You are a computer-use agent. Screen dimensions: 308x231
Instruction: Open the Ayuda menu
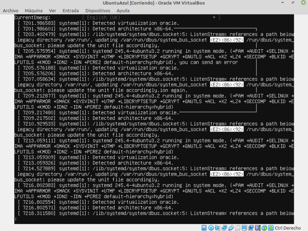(x=123, y=10)
